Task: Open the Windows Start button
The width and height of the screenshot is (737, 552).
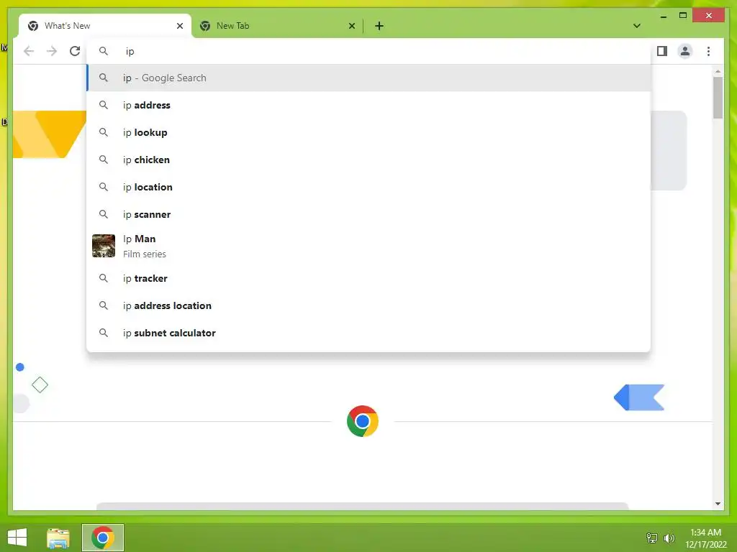Action: tap(17, 538)
